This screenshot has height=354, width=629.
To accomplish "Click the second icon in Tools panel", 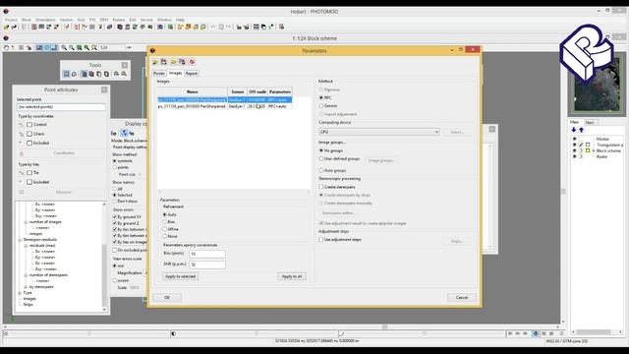I will (x=75, y=74).
